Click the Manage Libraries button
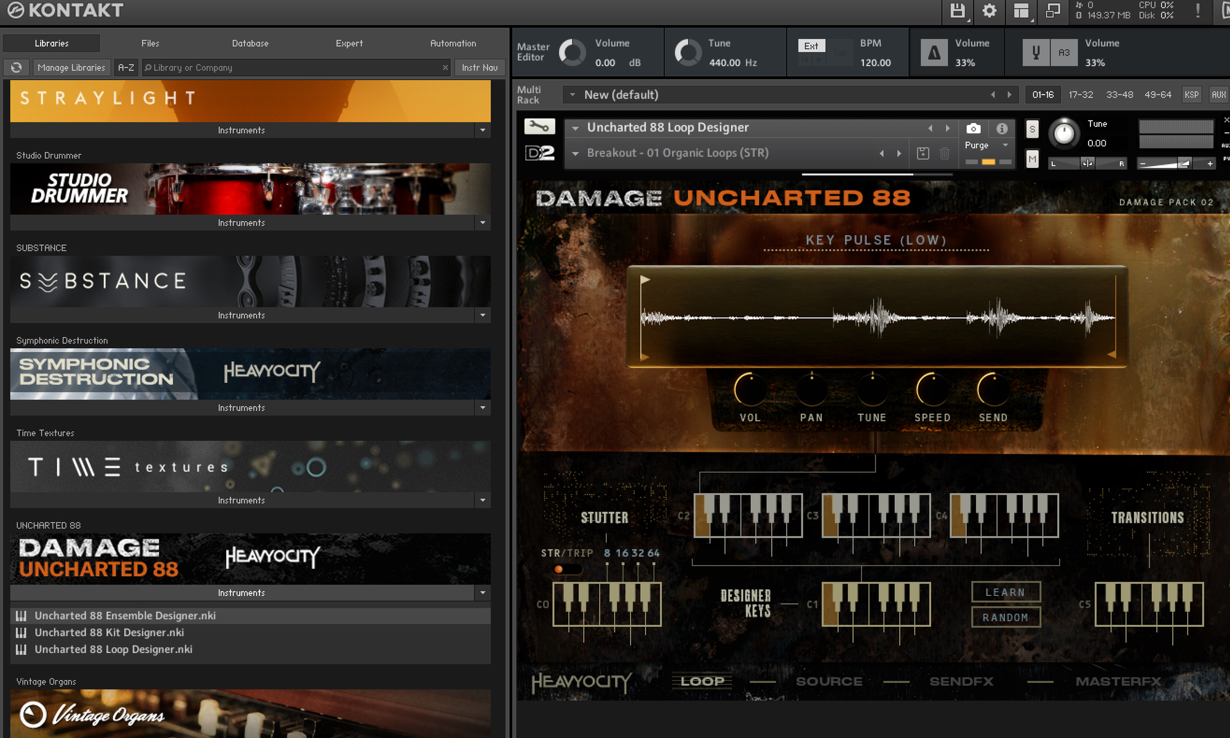This screenshot has width=1230, height=738. (x=71, y=68)
